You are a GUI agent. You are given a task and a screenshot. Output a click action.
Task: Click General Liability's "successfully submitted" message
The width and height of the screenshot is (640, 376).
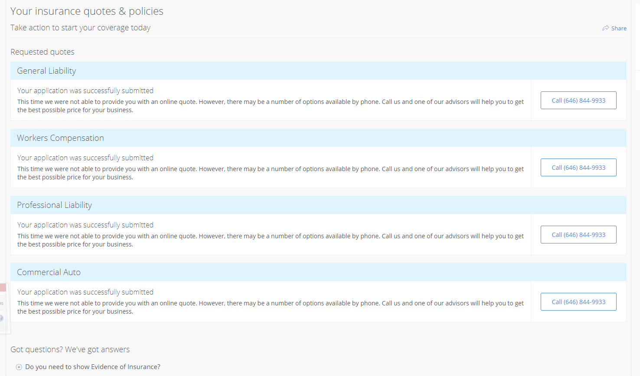tap(85, 91)
